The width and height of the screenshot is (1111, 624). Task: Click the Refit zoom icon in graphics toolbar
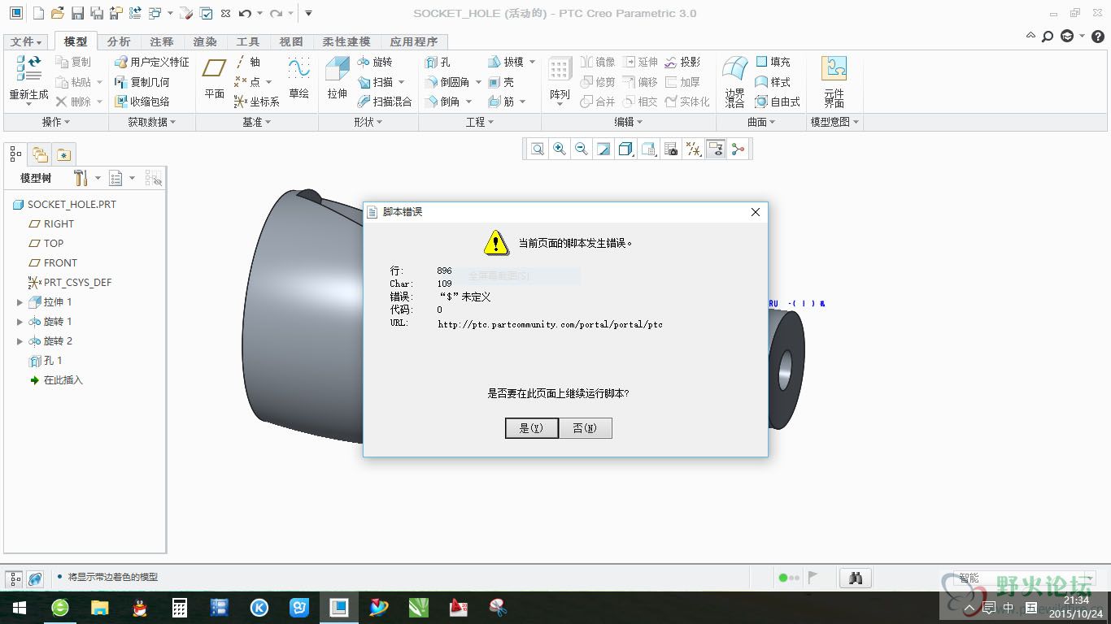pos(538,149)
